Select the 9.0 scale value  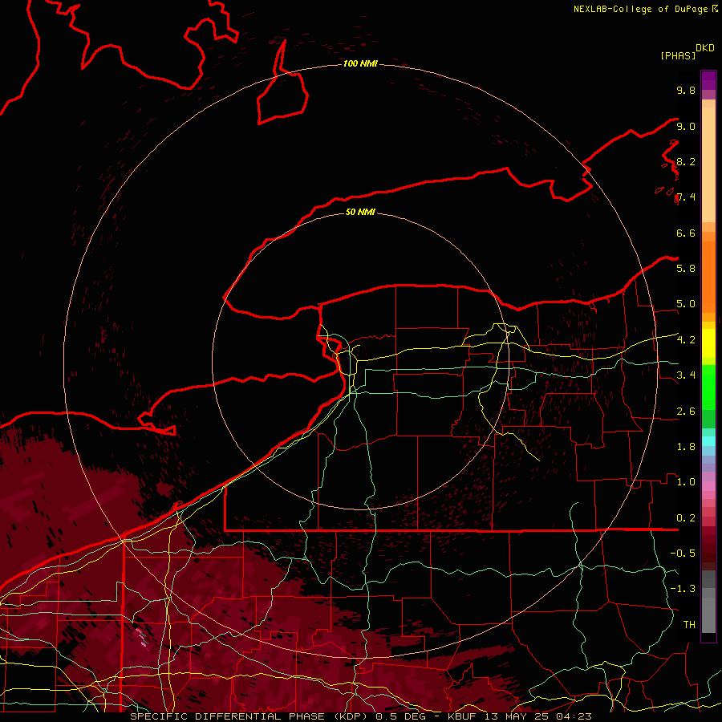(686, 126)
